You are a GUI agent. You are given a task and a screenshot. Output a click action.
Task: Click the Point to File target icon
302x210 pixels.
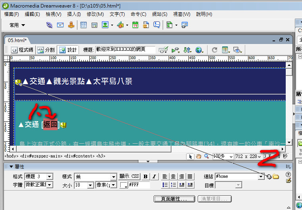click(x=269, y=177)
